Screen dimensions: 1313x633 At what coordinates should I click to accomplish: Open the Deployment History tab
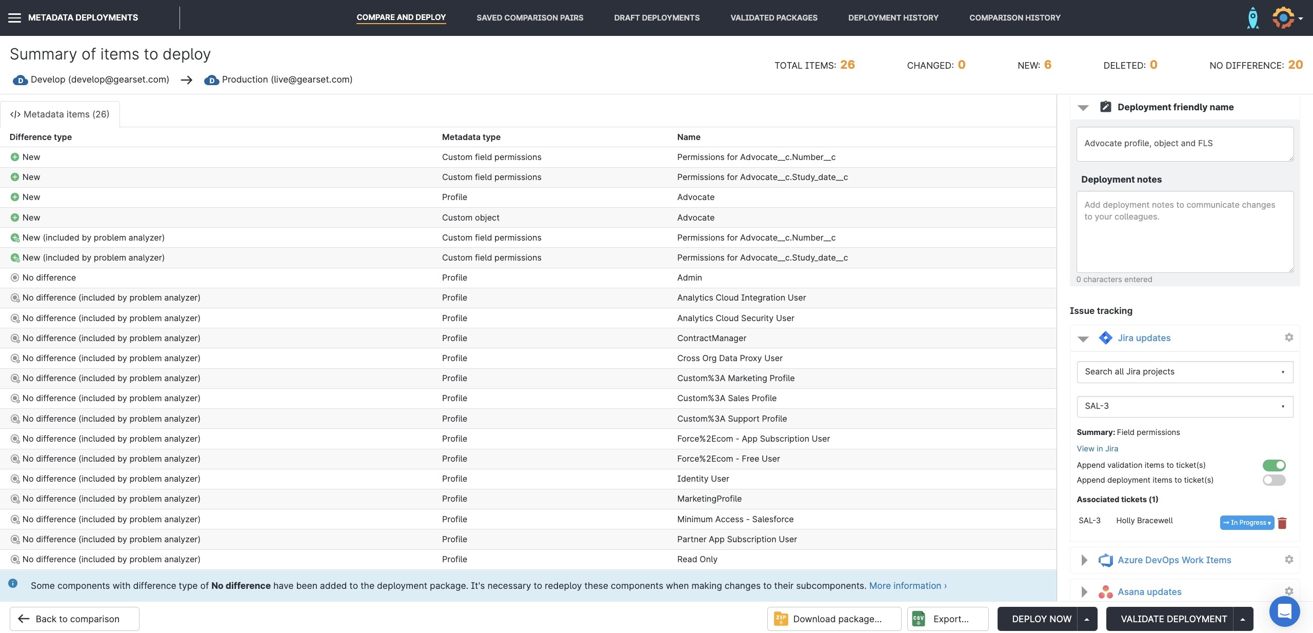pos(893,18)
